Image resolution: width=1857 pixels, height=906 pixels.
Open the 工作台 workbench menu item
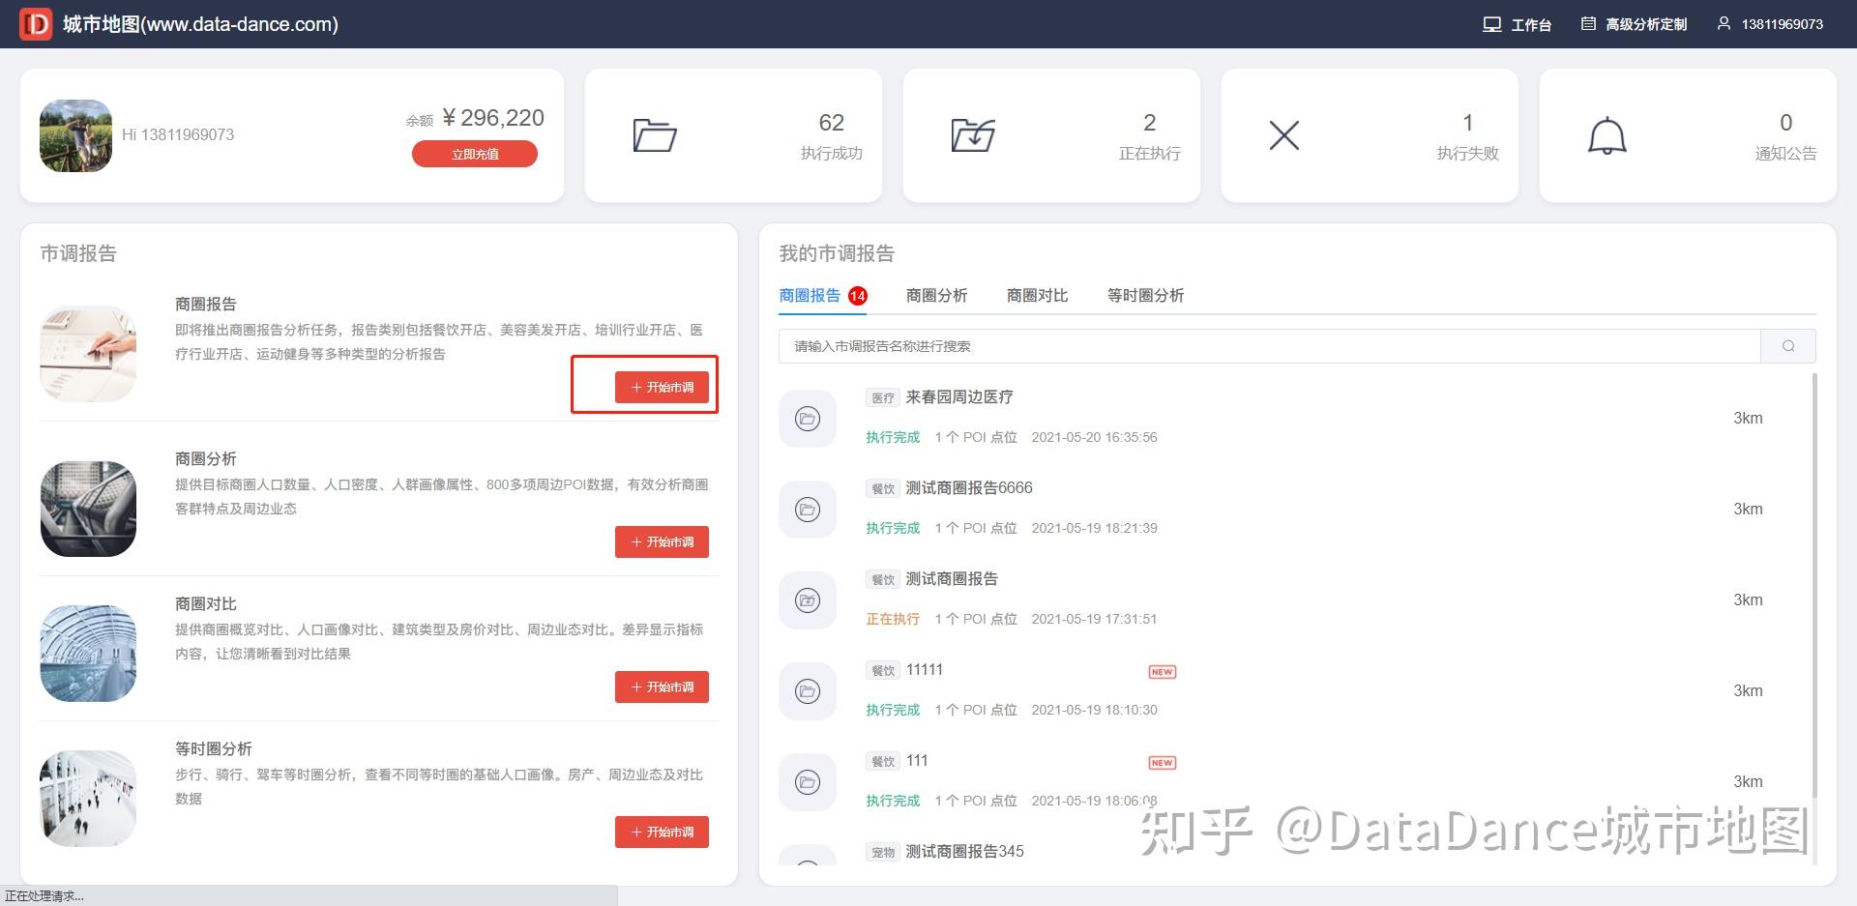pos(1517,24)
